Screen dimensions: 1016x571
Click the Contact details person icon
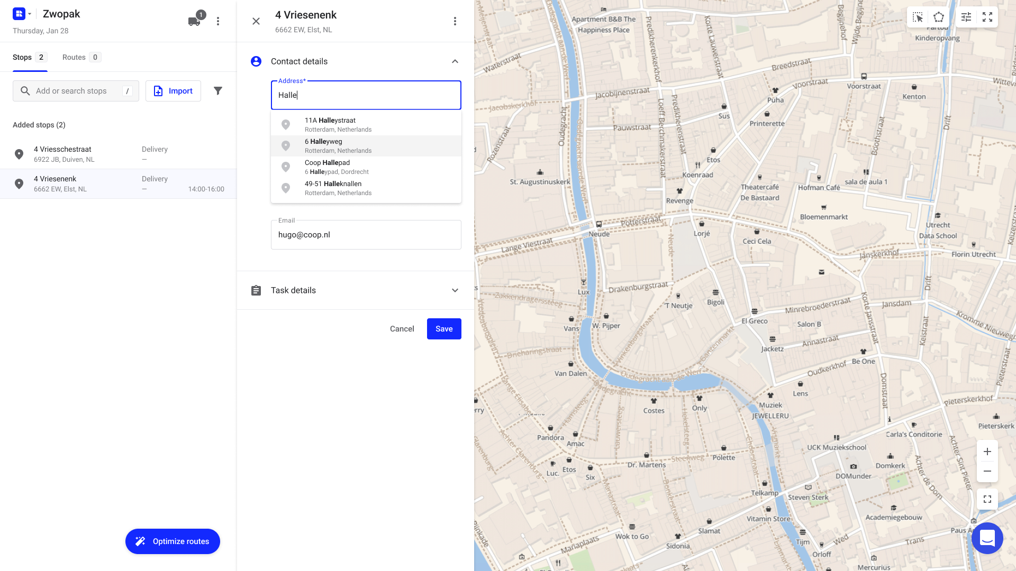(256, 61)
